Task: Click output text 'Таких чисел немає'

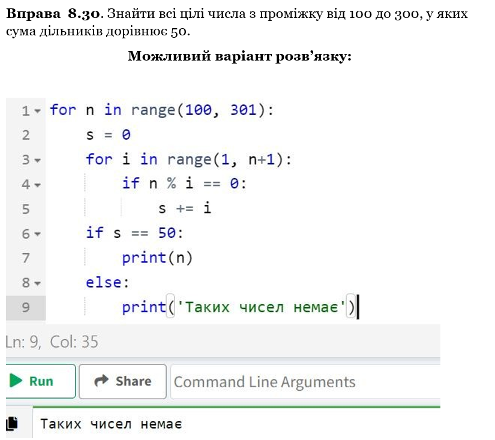Action: [111, 424]
